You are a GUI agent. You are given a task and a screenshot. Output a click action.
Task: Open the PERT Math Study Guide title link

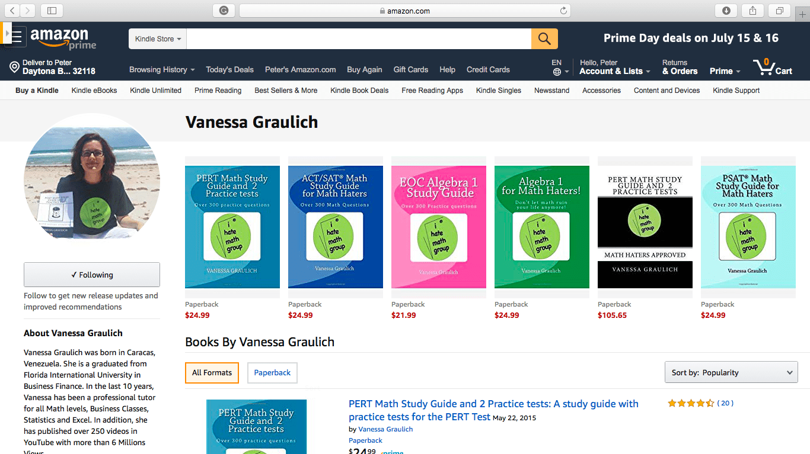point(493,410)
